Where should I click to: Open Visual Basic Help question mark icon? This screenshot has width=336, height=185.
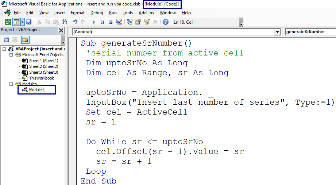(x=165, y=22)
